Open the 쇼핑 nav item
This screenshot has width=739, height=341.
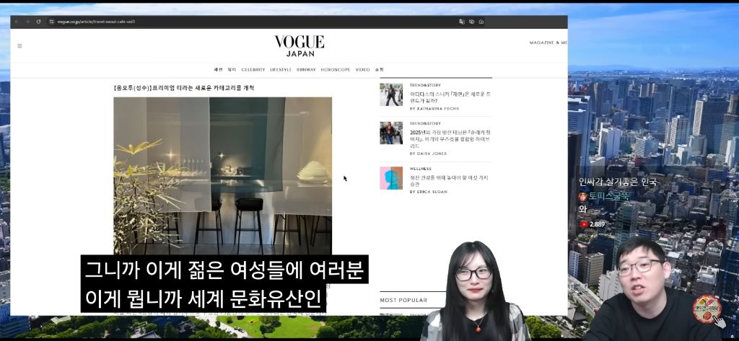[380, 70]
